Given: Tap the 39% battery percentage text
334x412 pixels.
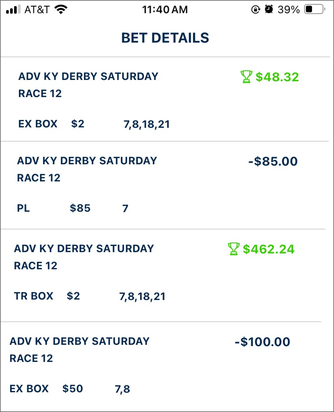Looking at the screenshot, I should coord(288,10).
